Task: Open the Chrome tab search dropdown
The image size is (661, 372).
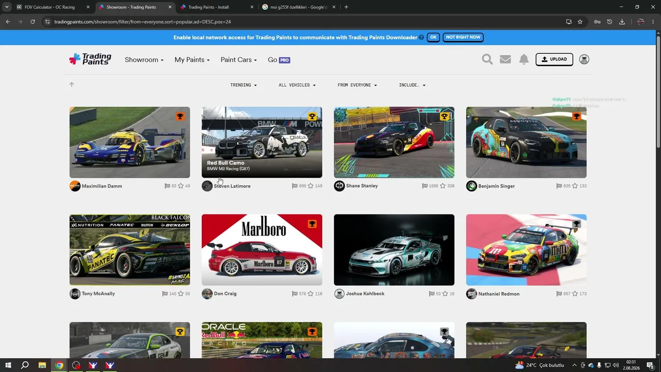Action: click(x=7, y=7)
